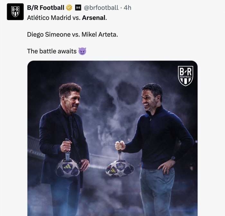
Task: Click the gold verified checkmark badge
Action: pos(69,8)
